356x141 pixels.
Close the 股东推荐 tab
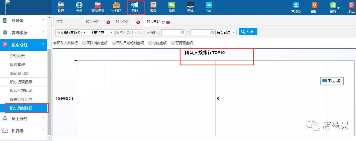pos(108,22)
